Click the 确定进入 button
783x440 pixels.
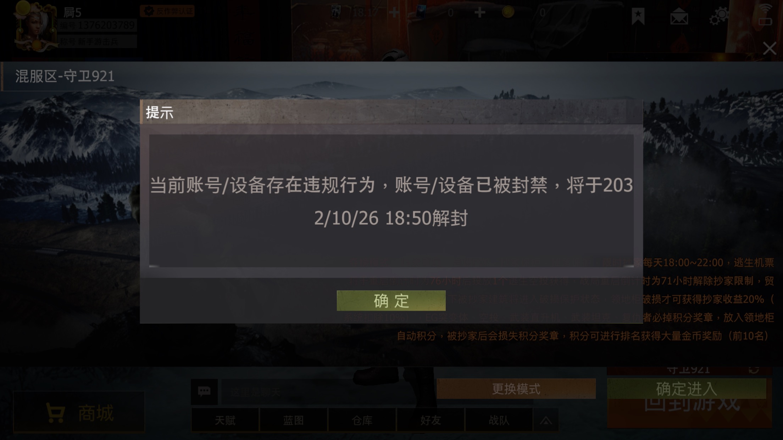pos(687,389)
